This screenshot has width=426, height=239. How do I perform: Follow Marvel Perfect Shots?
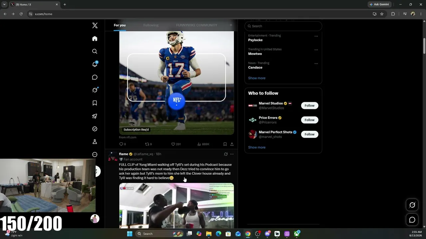[310, 134]
